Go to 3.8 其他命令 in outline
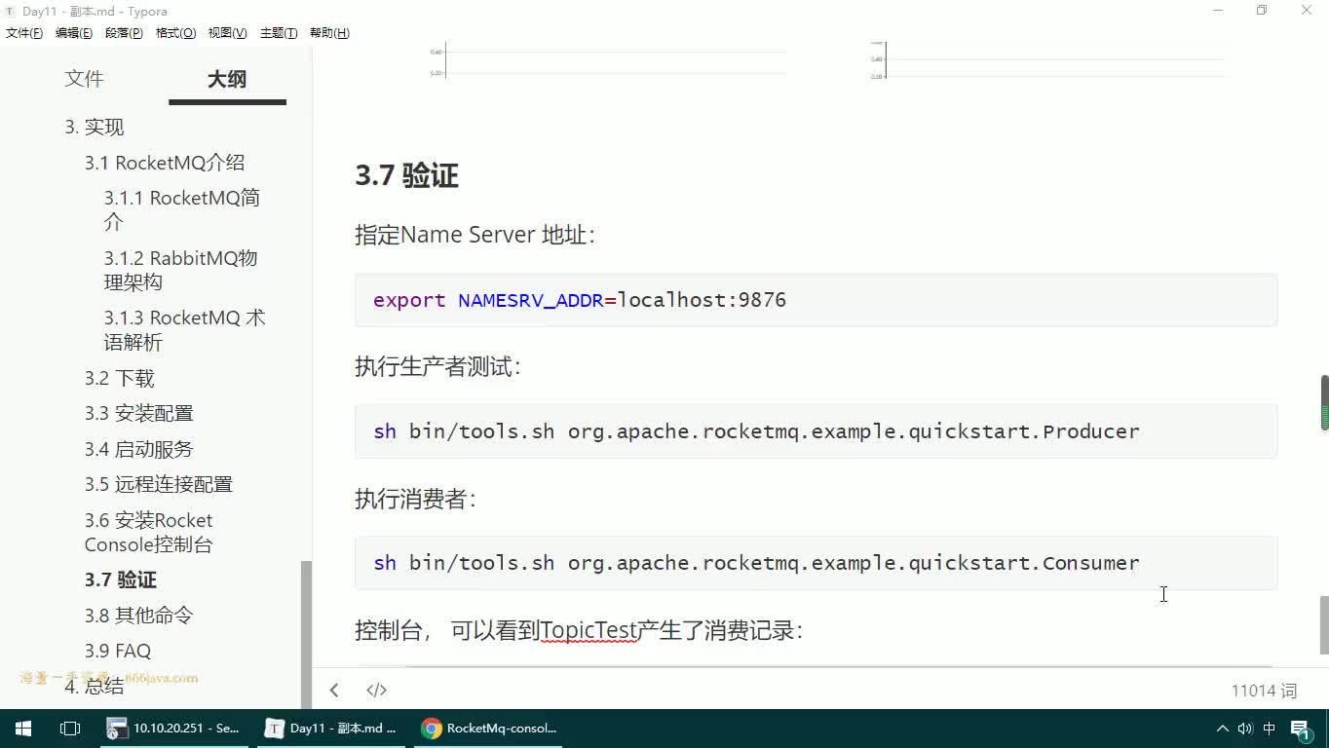 coord(139,616)
